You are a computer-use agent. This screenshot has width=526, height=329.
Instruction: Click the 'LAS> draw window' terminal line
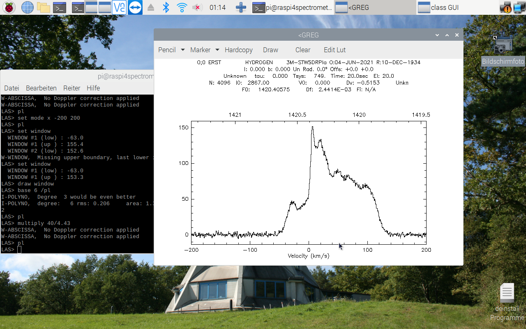pyautogui.click(x=28, y=184)
